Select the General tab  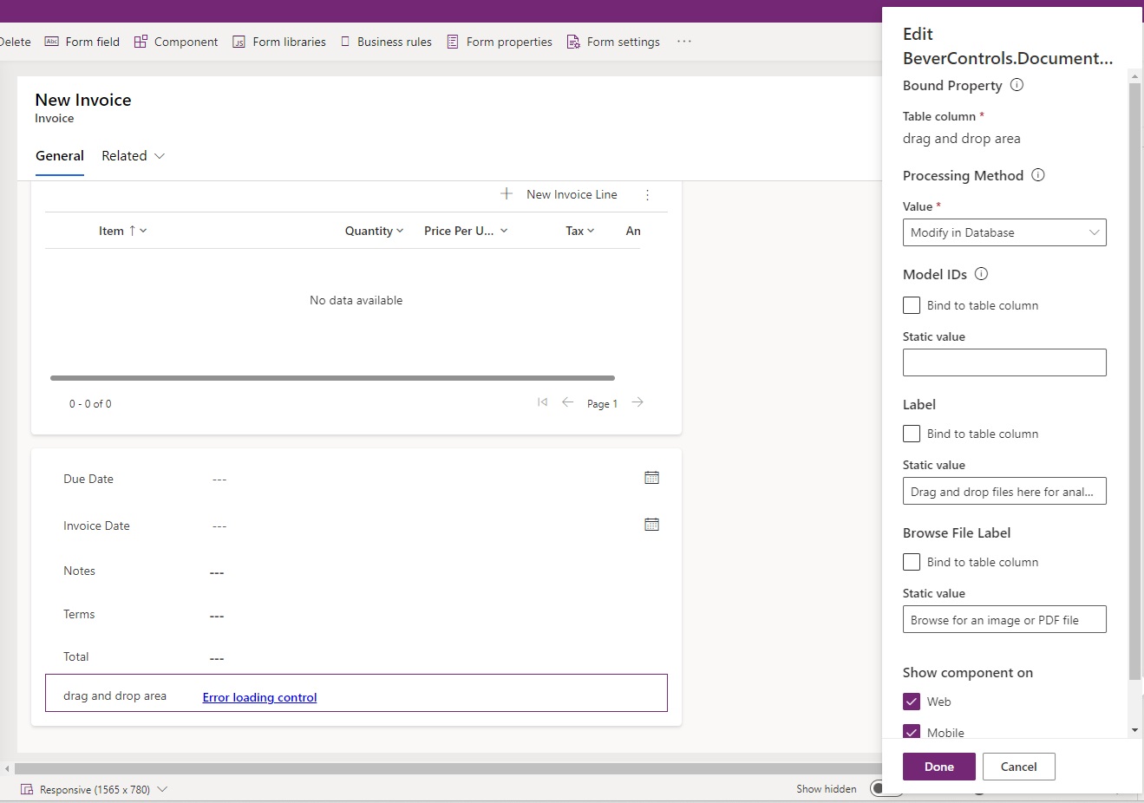point(60,156)
